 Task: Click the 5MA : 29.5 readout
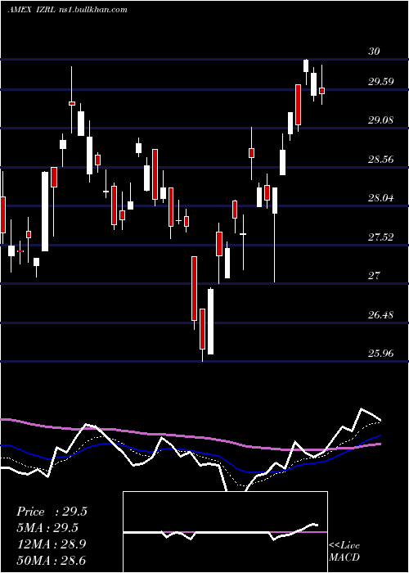click(47, 528)
